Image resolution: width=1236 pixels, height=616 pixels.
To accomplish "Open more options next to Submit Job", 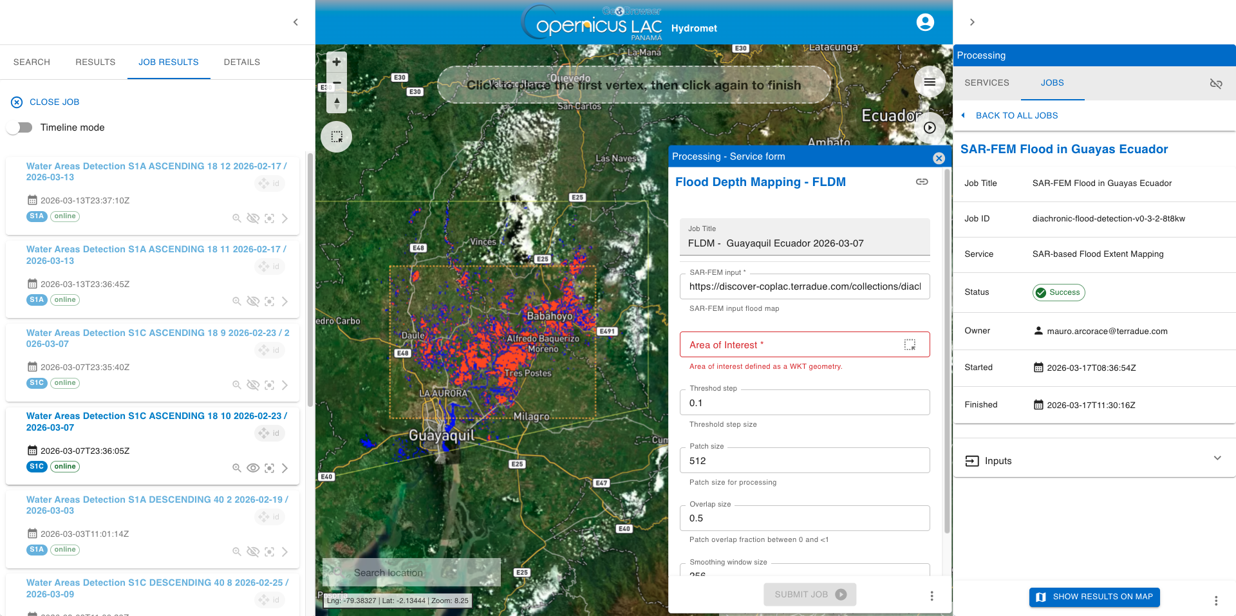I will click(932, 595).
